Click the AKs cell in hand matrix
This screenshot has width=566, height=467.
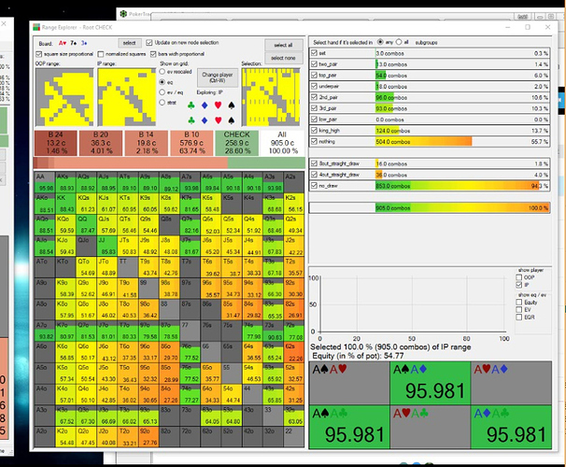(65, 182)
